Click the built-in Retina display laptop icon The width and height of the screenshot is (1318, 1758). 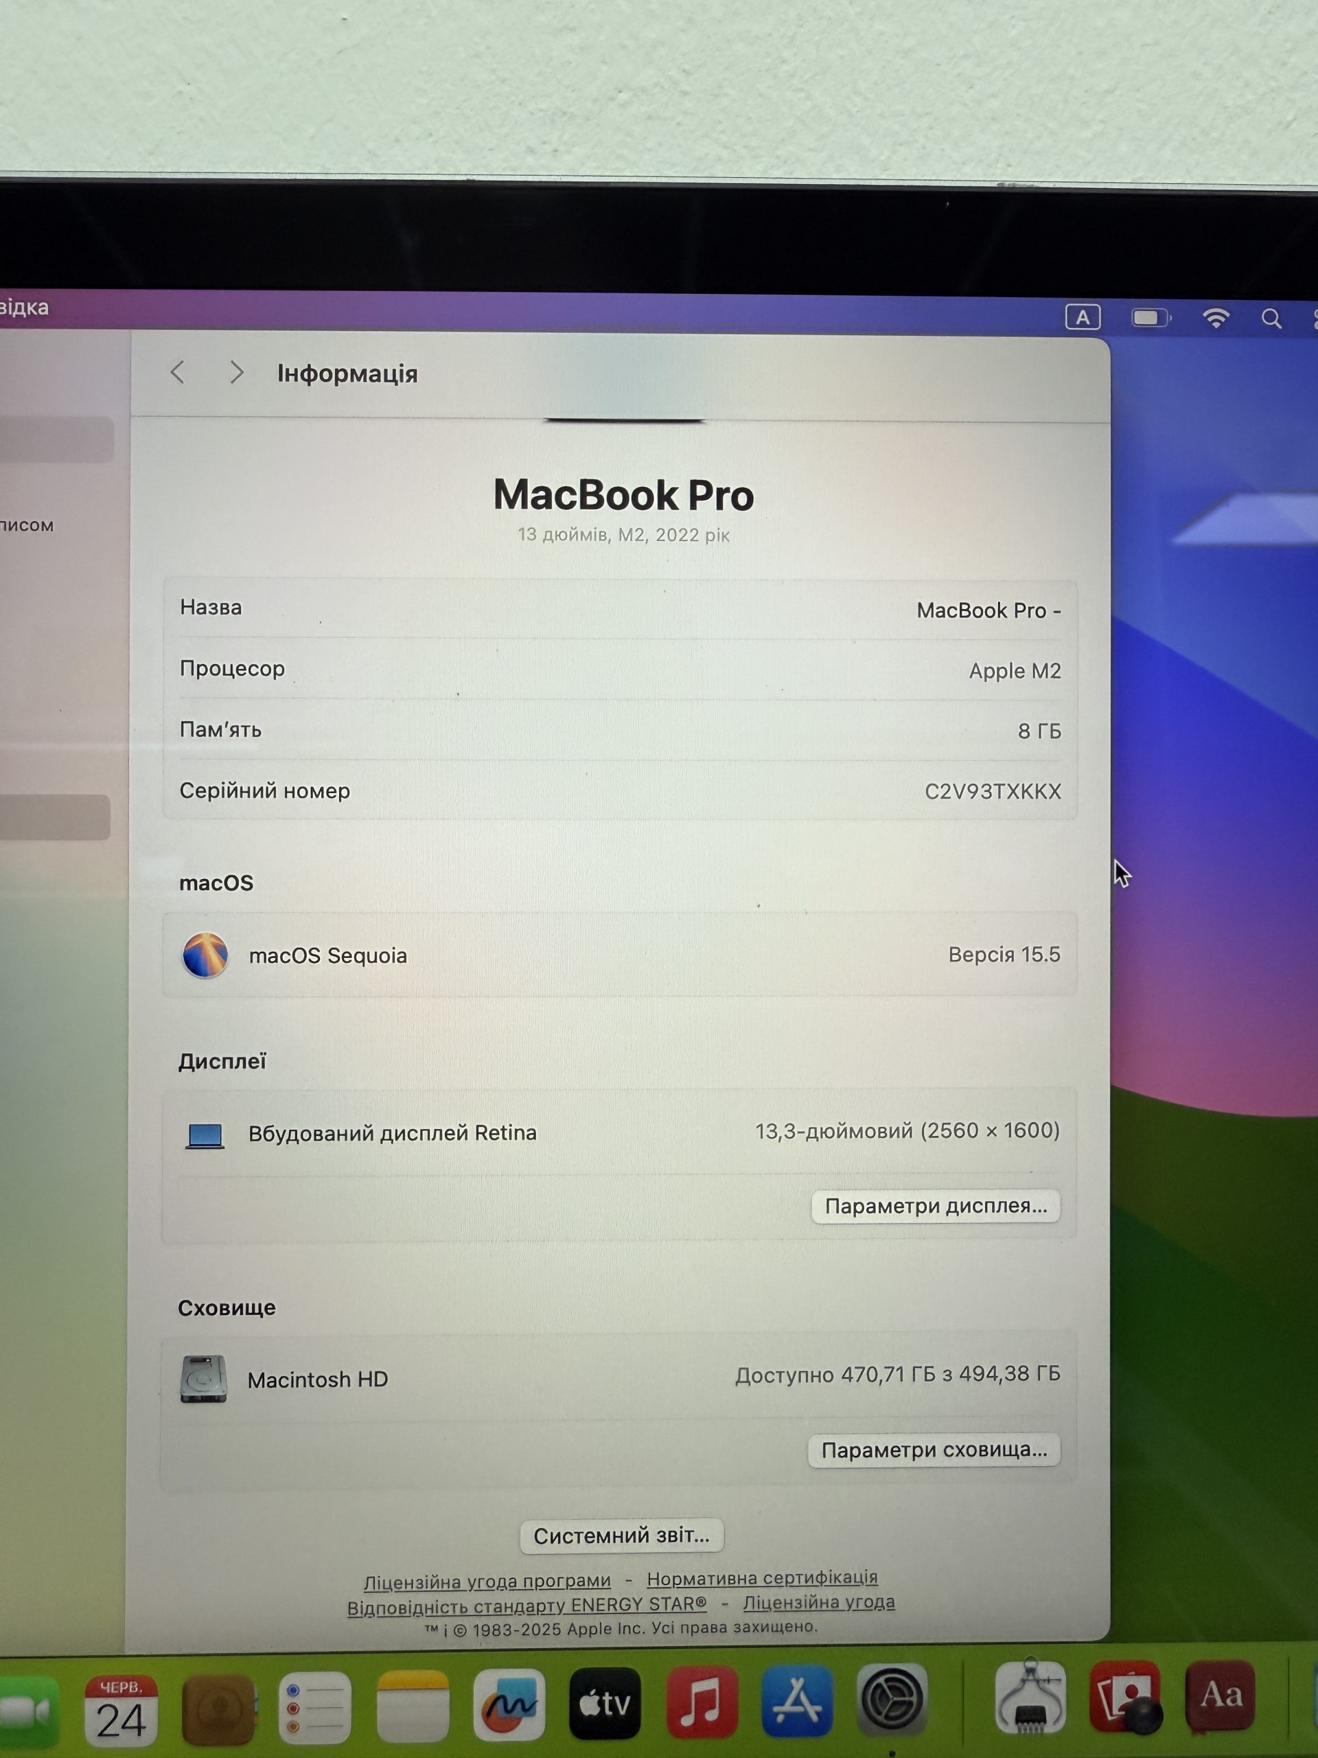point(205,1135)
